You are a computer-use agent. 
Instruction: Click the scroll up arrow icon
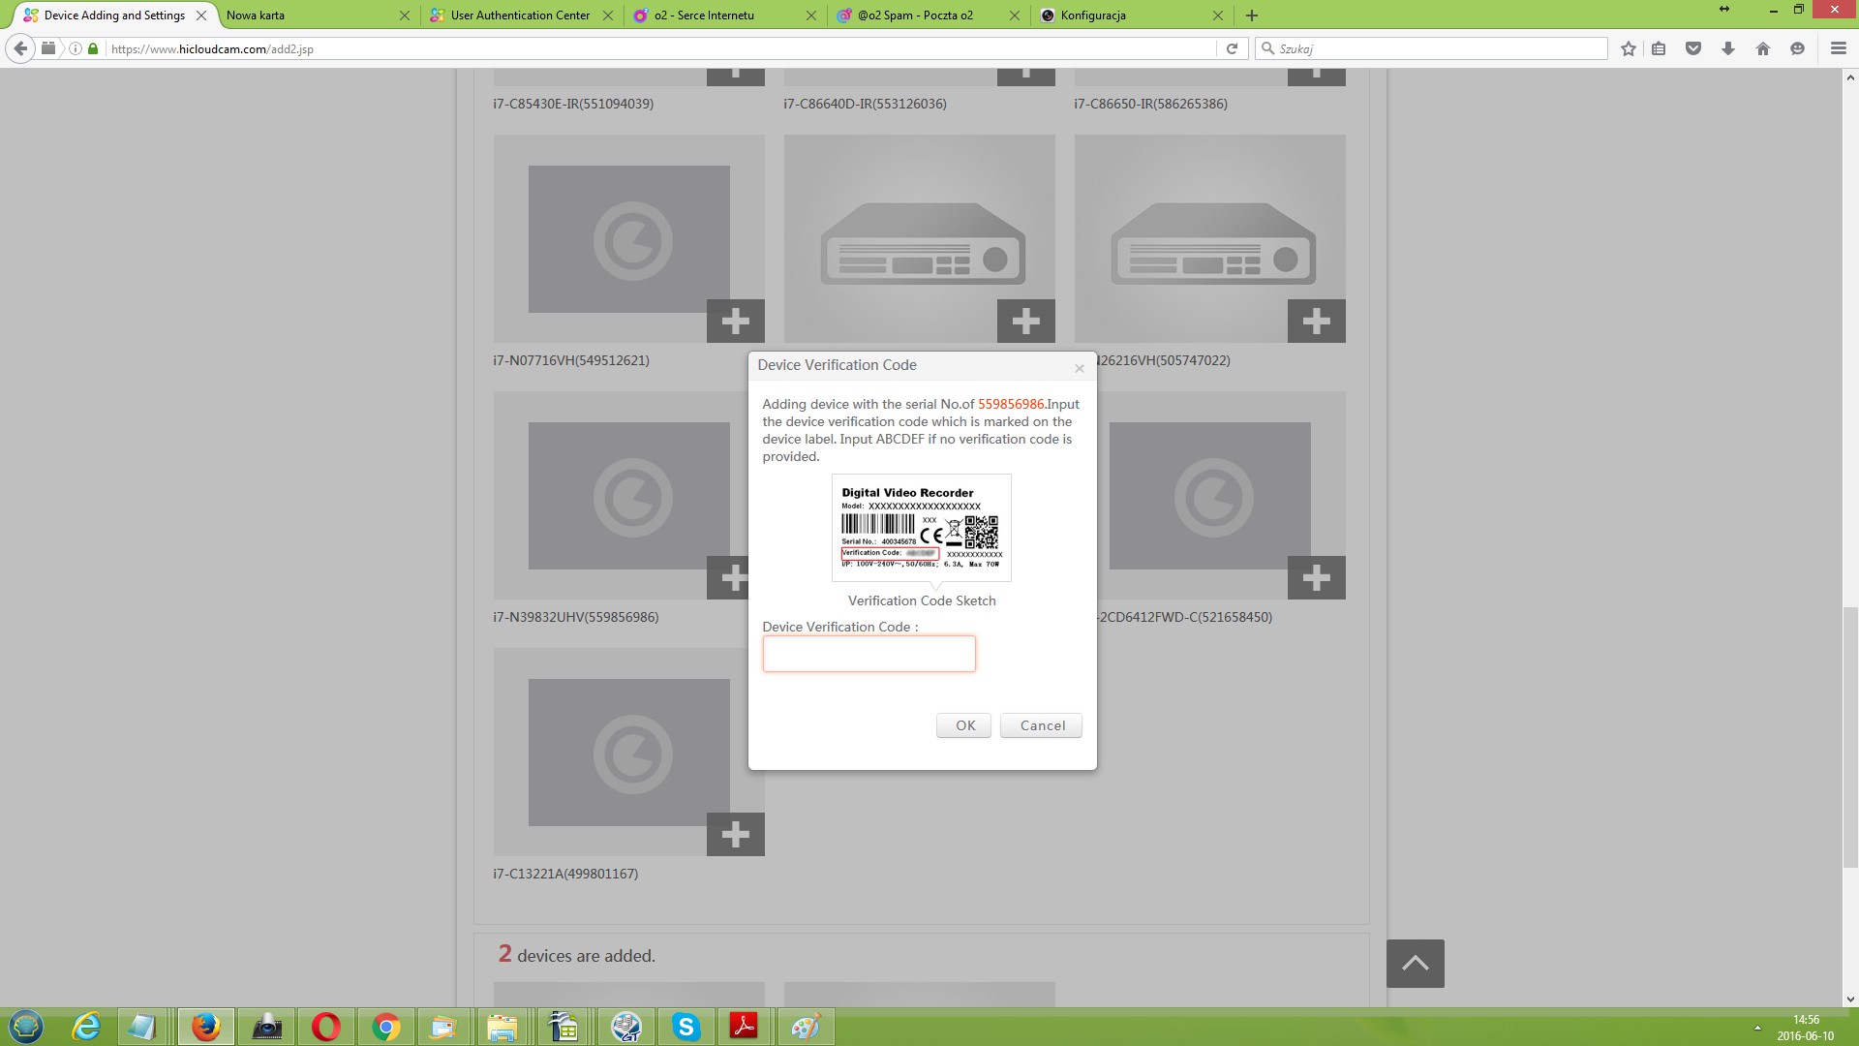pos(1415,965)
